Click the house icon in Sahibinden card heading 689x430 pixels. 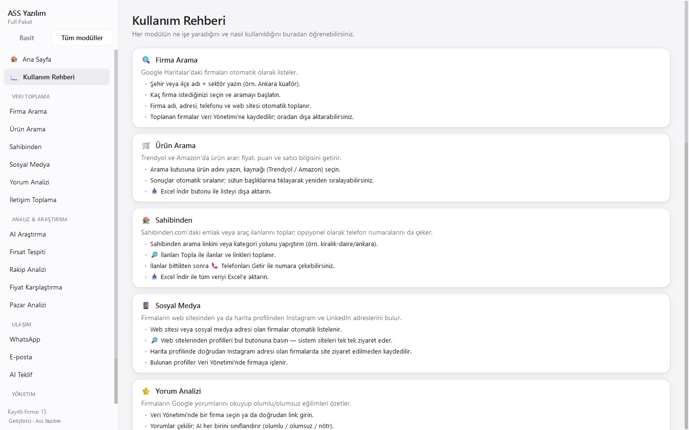[x=146, y=220]
